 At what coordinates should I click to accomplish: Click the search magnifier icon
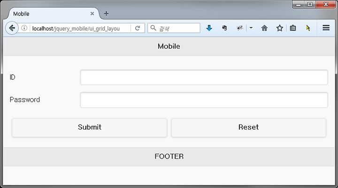153,28
